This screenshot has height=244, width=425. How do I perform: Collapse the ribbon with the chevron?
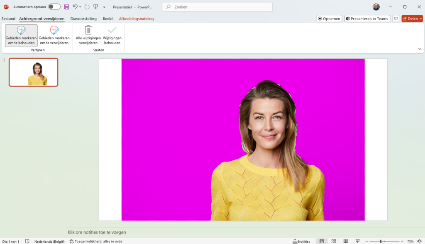[x=419, y=49]
